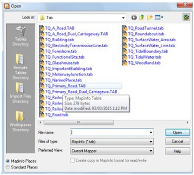Select TQ_Primary_Road_Dual_Carriagewa.TAB file

click(81, 92)
